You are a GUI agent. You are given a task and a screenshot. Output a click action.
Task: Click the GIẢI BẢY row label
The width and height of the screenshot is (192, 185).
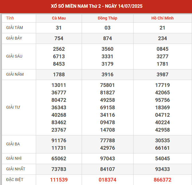(14, 38)
